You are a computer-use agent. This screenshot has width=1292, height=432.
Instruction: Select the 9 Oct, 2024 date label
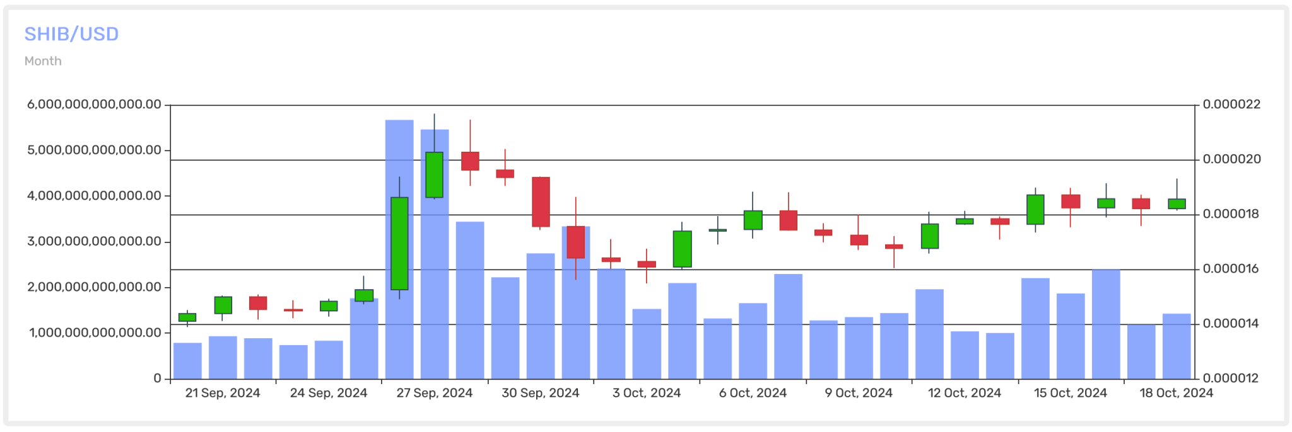pos(859,393)
